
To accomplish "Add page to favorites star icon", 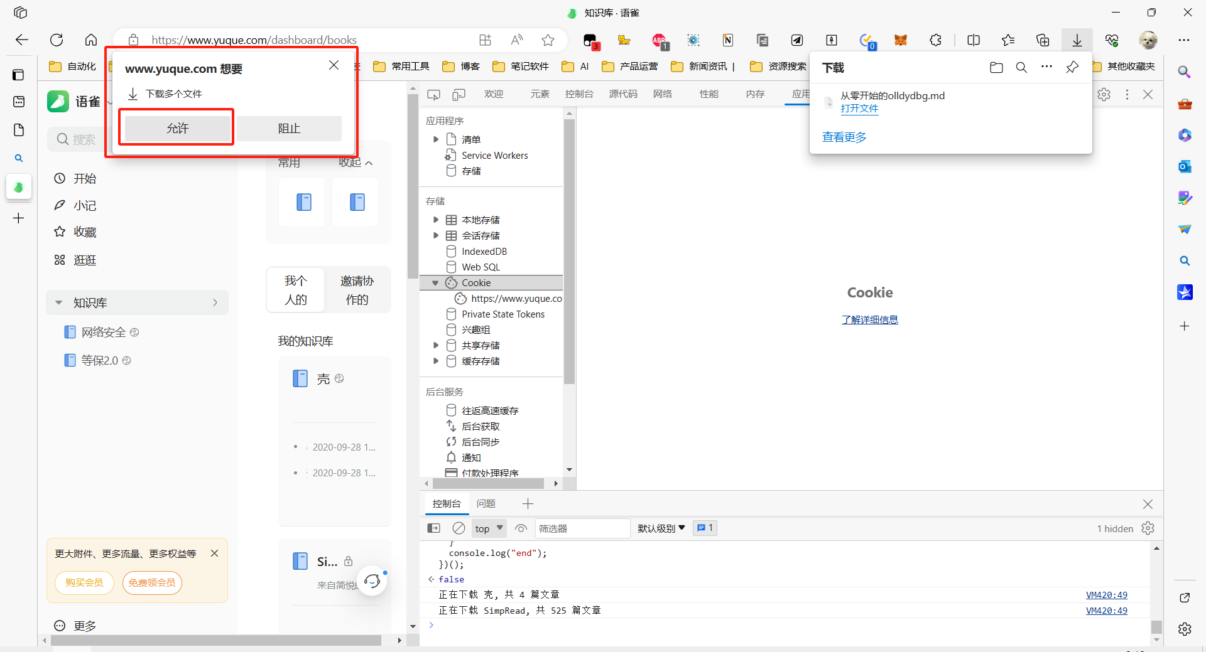I will pos(548,40).
